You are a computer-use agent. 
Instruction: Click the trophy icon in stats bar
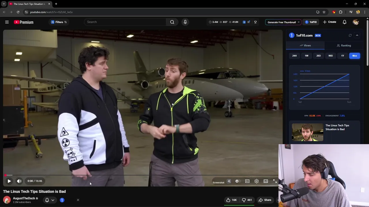click(x=255, y=22)
